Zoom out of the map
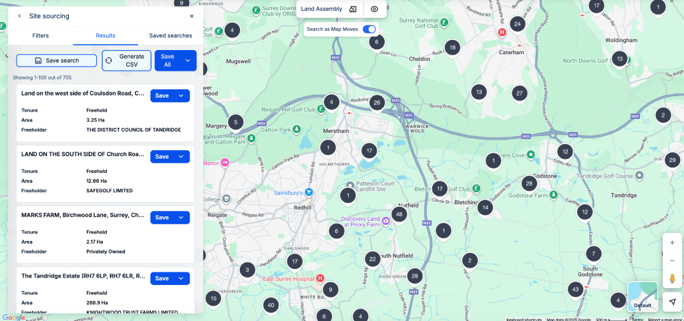The height and width of the screenshot is (321, 684). 672,260
